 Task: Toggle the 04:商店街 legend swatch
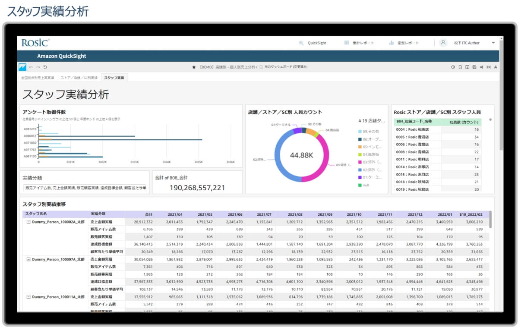click(x=360, y=154)
